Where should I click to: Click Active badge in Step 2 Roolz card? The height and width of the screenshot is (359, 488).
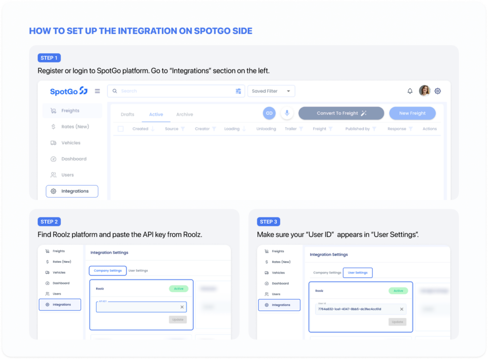click(x=179, y=288)
